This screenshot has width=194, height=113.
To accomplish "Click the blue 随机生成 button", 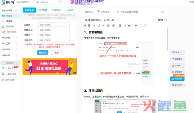I will pos(43,52).
